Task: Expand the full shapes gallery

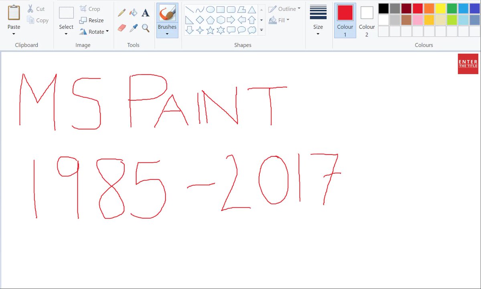Action: pos(261,30)
